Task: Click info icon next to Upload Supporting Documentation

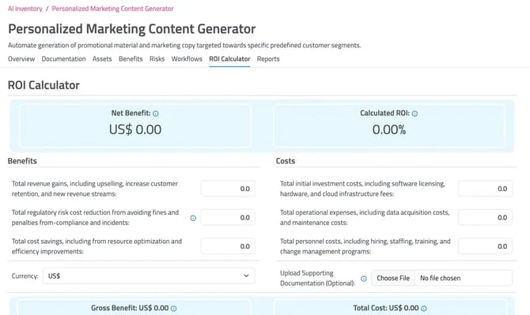Action: (364, 279)
